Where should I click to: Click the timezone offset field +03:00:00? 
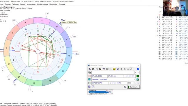(130, 76)
